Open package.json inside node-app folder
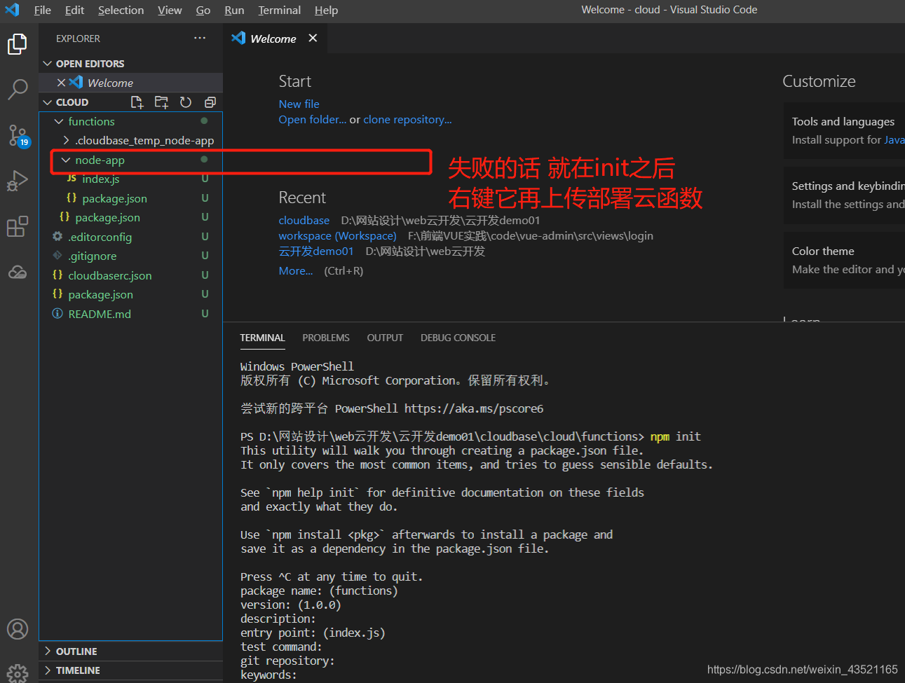This screenshot has height=683, width=905. coord(131,199)
